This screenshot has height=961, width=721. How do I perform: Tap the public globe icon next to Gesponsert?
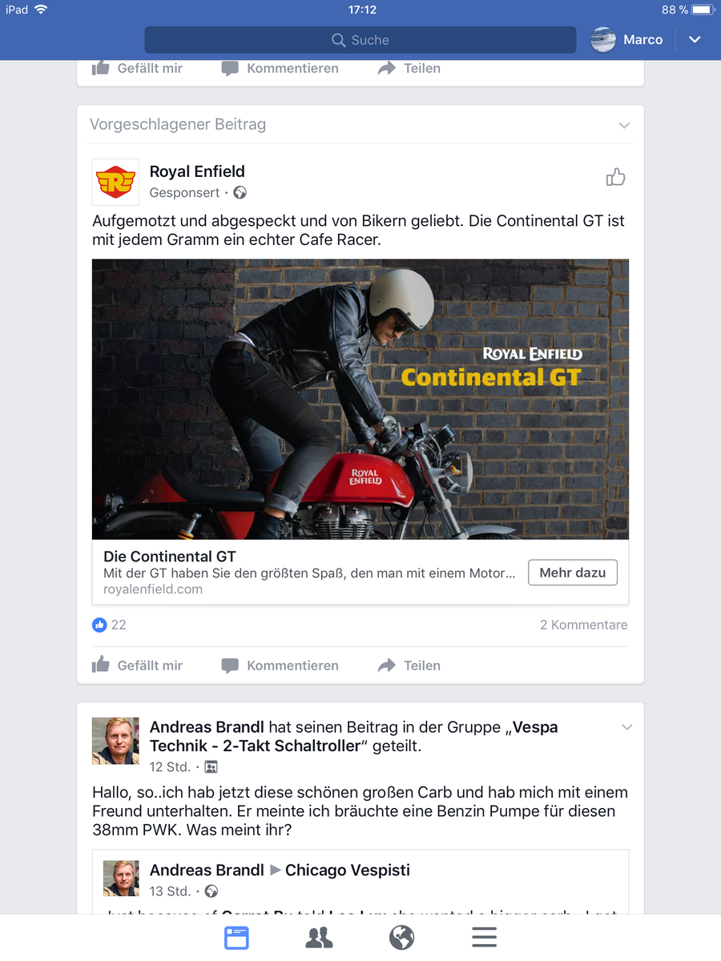point(240,193)
